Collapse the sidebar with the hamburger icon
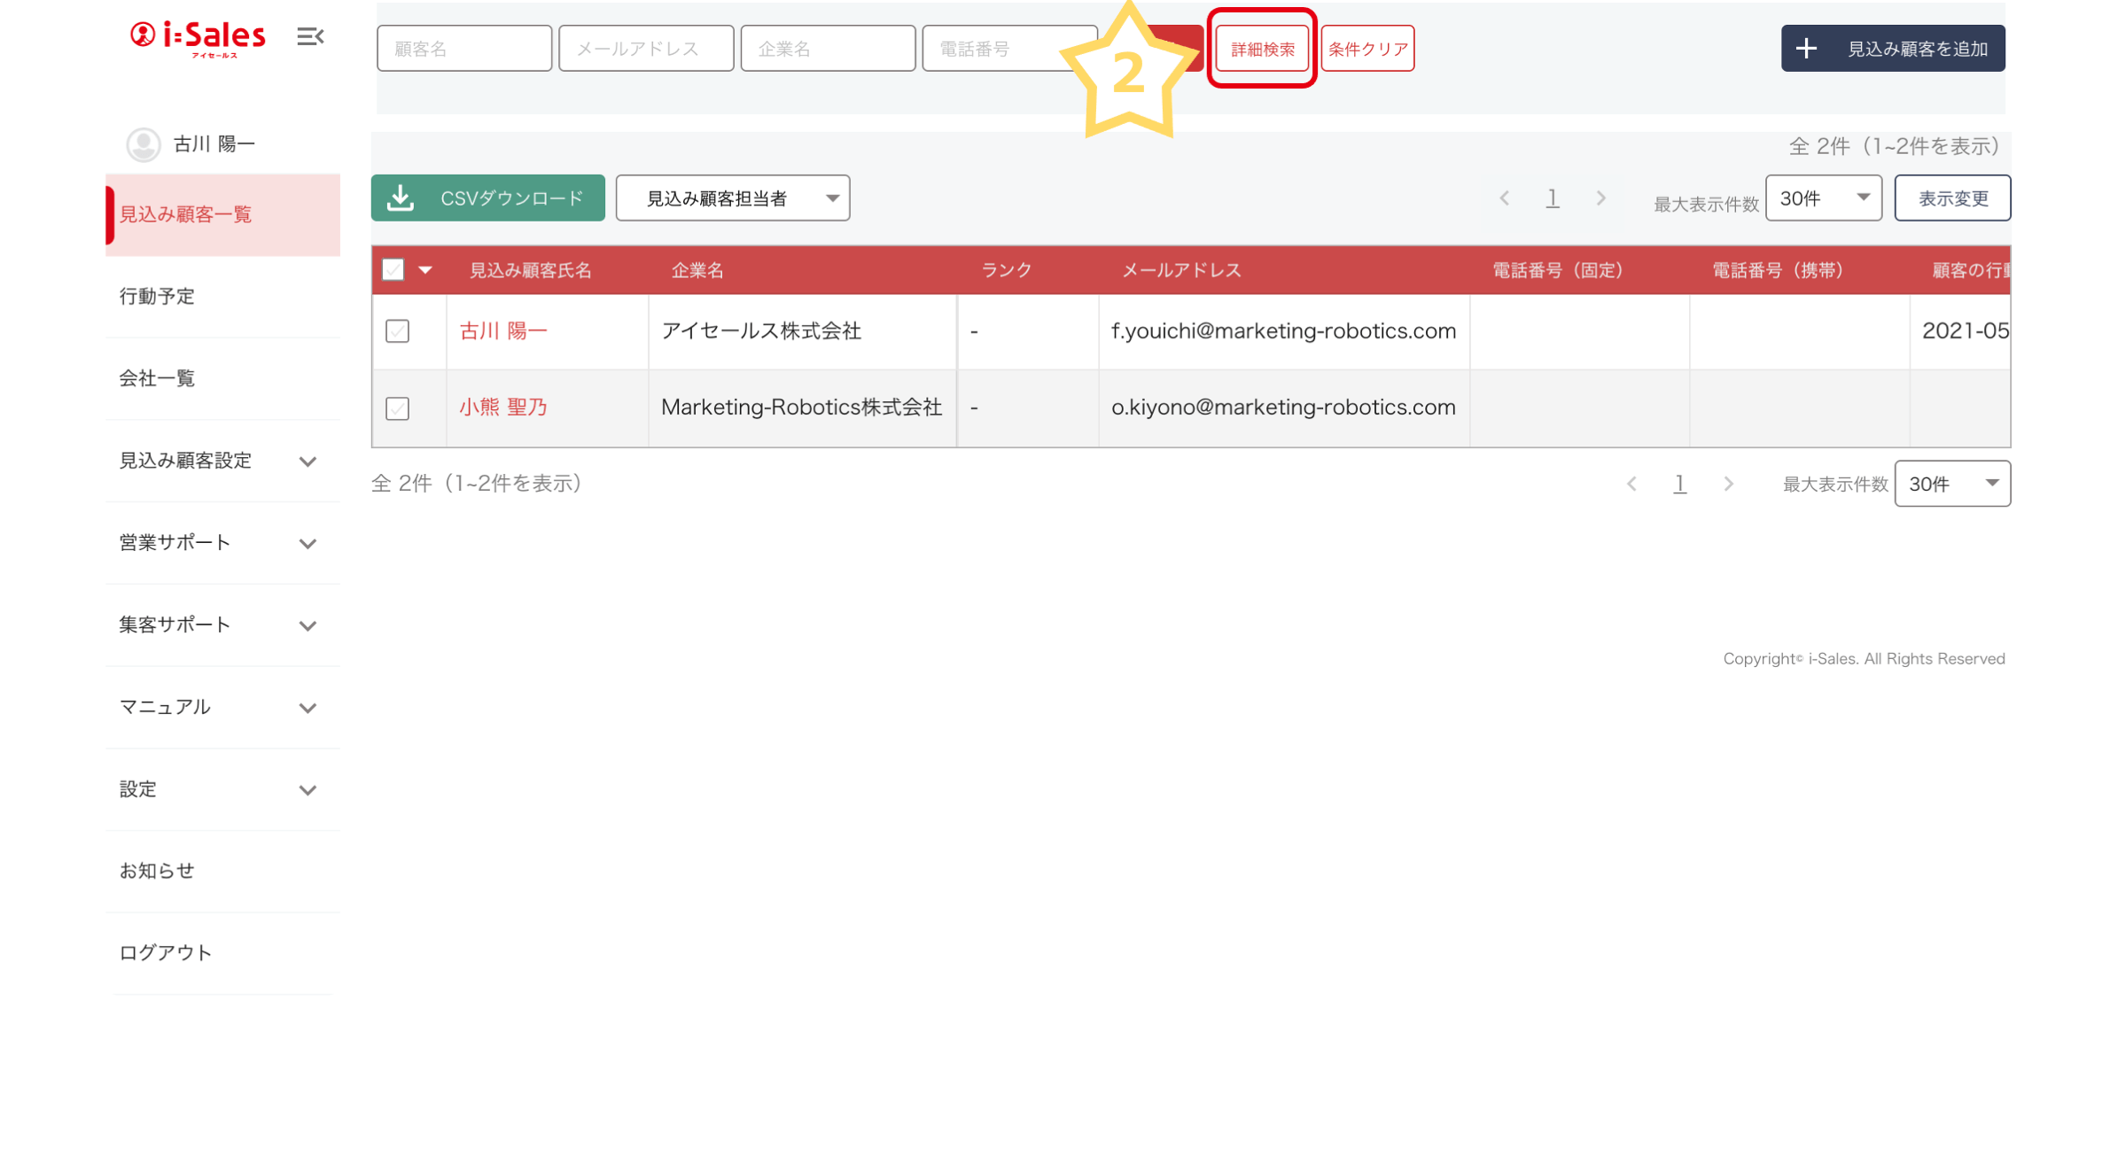Image resolution: width=2110 pixels, height=1156 pixels. [x=309, y=36]
